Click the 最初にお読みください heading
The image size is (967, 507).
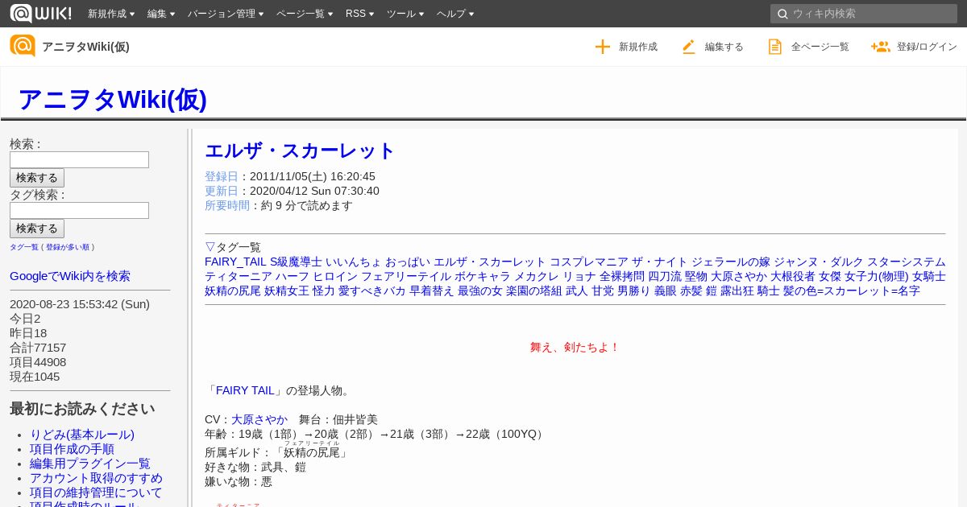pos(82,409)
